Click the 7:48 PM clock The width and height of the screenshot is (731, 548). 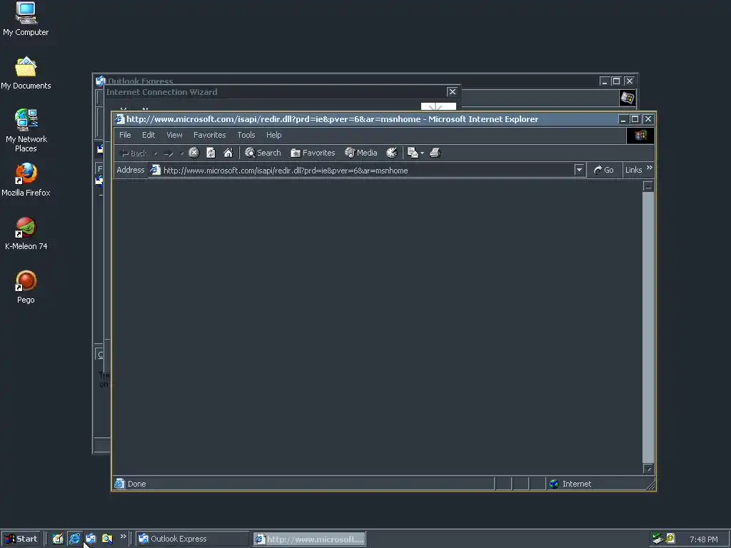point(703,539)
